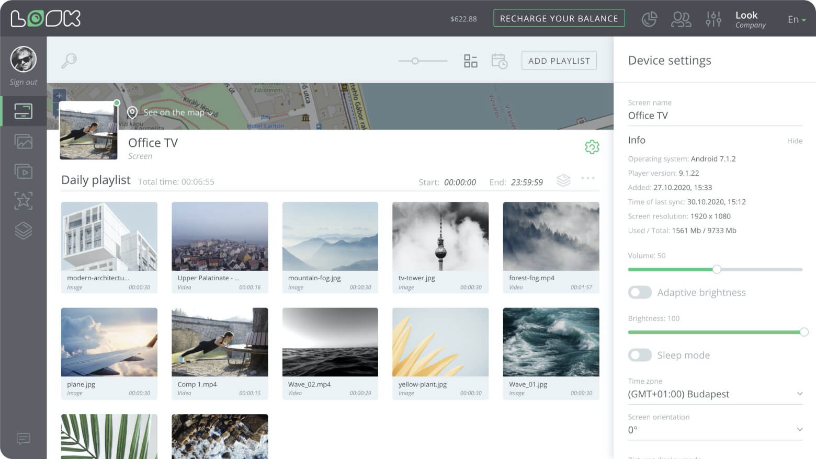Screen dimensions: 816x459
Task: Click the $622.88 balance amount
Action: pyautogui.click(x=463, y=19)
